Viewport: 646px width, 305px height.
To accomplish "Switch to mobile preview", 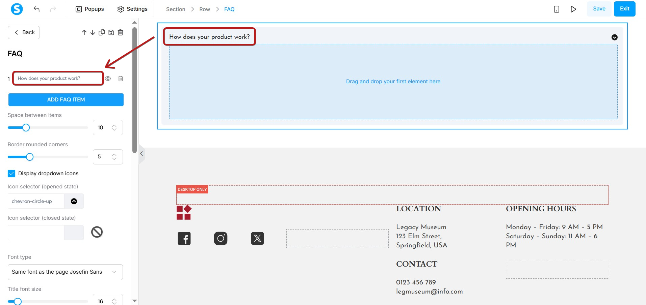I will click(x=557, y=9).
